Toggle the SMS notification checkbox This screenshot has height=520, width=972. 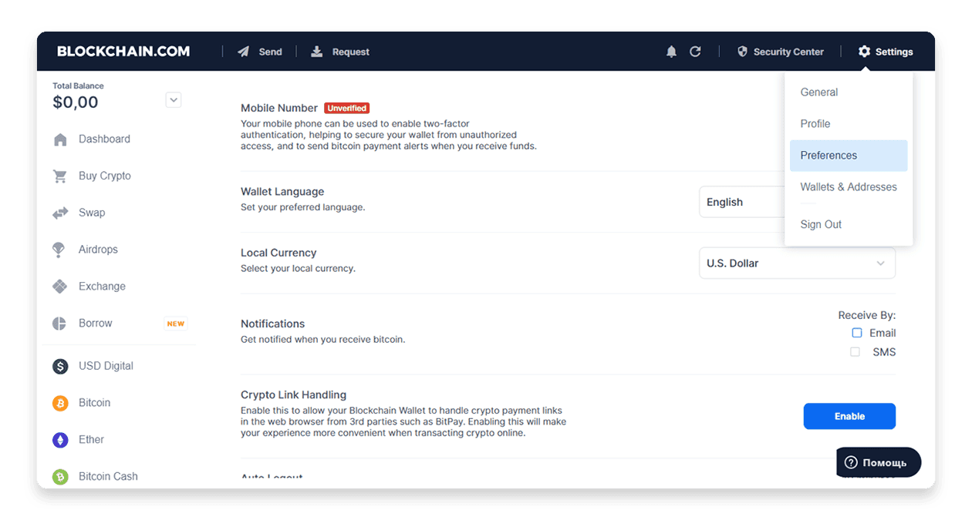(x=855, y=352)
